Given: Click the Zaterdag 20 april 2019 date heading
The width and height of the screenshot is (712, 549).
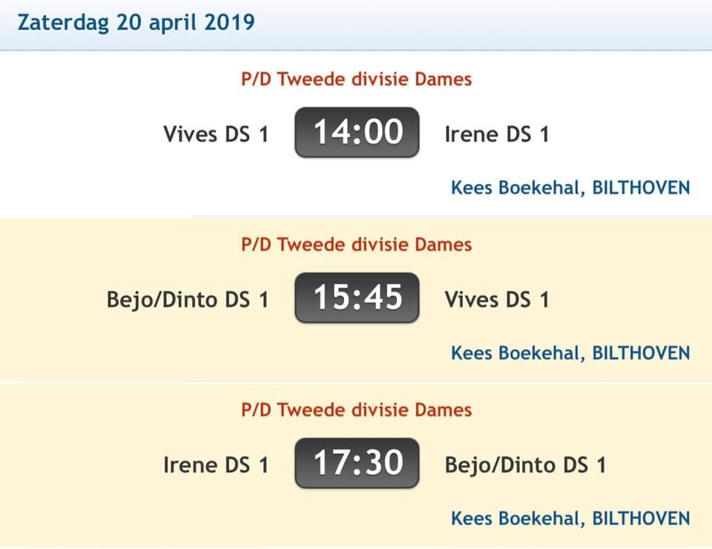Looking at the screenshot, I should tap(136, 22).
